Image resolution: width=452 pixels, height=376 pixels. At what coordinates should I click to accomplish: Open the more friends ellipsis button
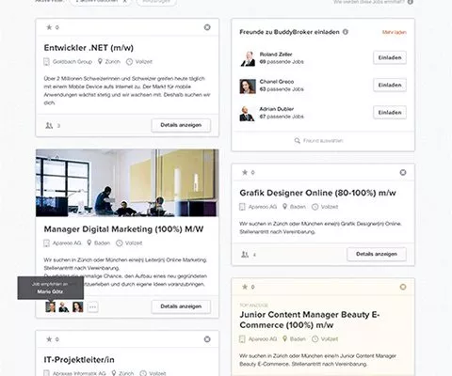(92, 306)
